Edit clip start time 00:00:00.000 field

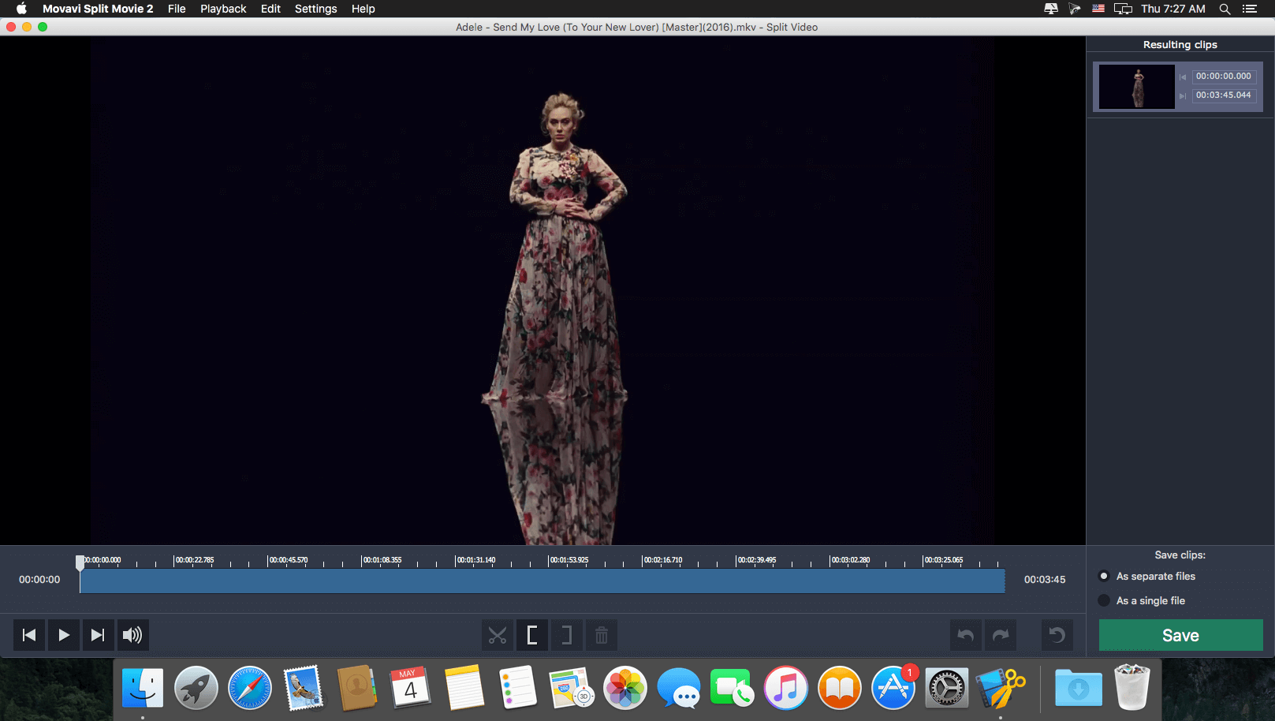[1224, 77]
